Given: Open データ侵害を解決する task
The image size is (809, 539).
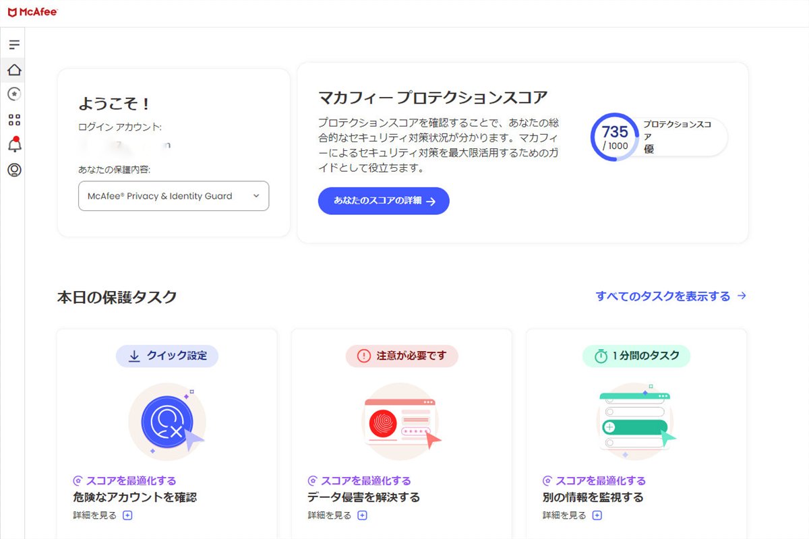Looking at the screenshot, I should coord(364,497).
